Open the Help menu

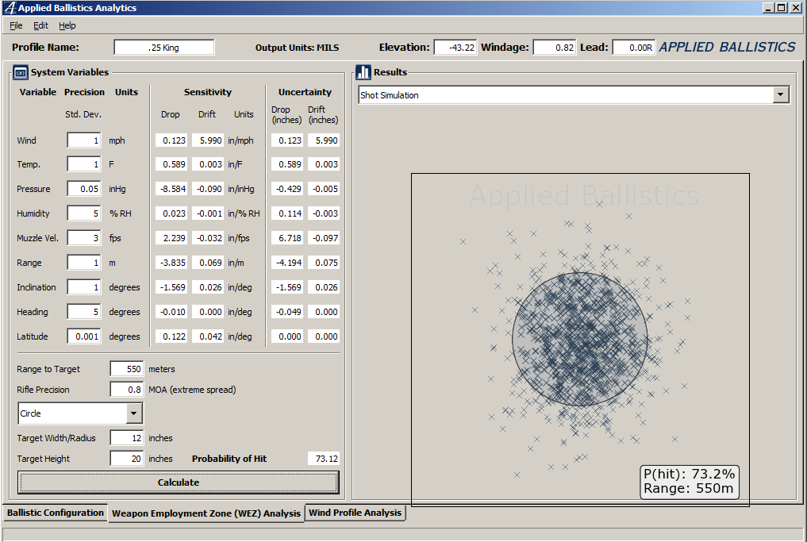click(67, 25)
